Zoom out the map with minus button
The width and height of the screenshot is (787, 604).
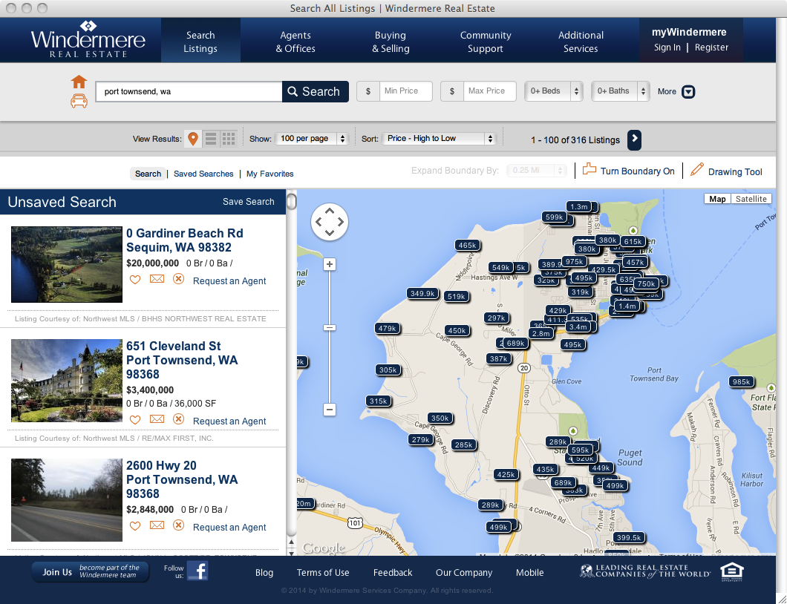point(329,410)
